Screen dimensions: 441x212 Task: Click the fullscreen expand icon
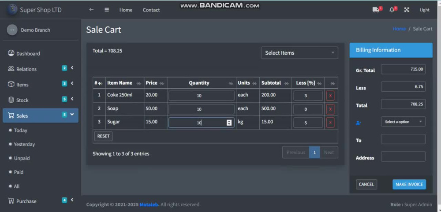point(407,10)
